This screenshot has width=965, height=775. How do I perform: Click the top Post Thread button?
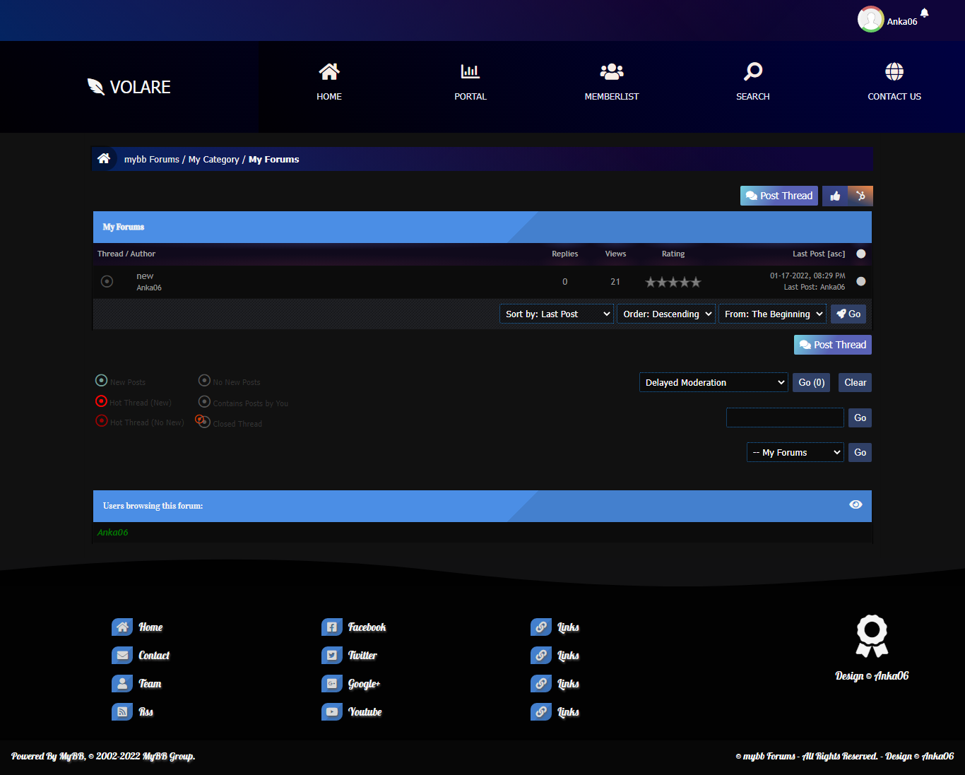pos(778,196)
